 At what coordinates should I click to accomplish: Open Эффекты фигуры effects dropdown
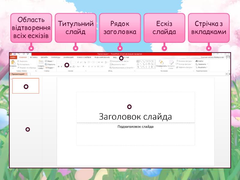point(184,67)
